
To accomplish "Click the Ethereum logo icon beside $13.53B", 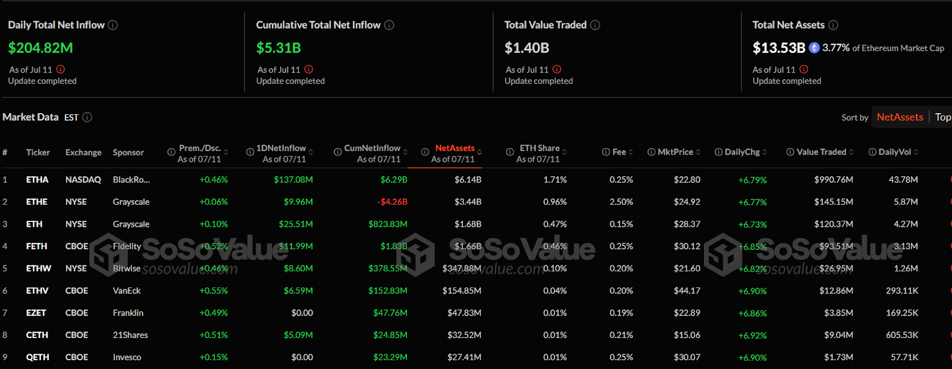I will click(x=814, y=48).
